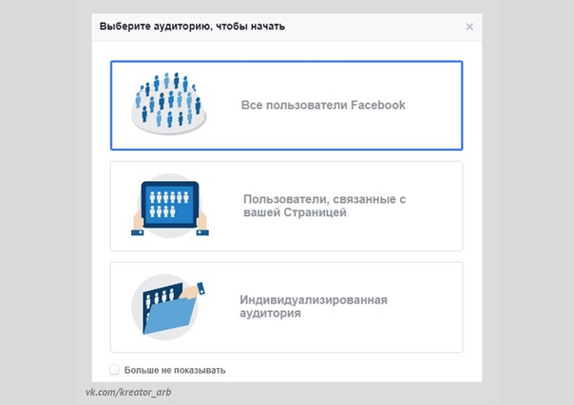Click the folder icon for custom audience
Image resolution: width=574 pixels, height=405 pixels.
coord(168,307)
